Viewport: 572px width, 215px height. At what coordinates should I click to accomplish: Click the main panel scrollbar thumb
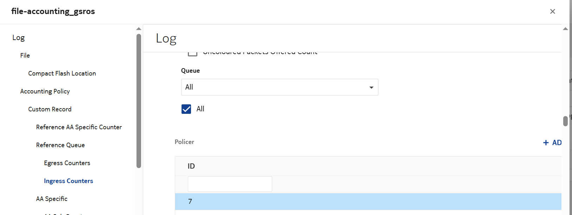click(565, 121)
